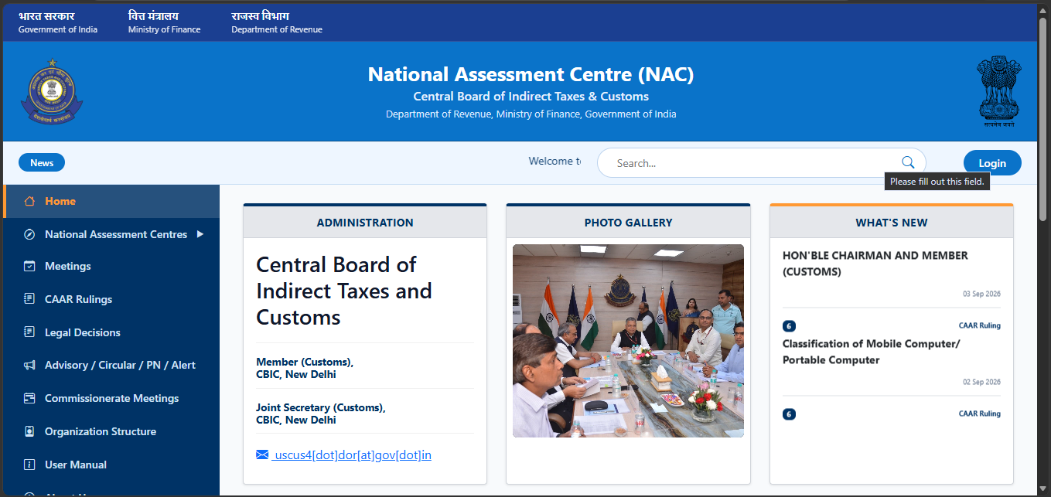This screenshot has width=1051, height=497.
Task: Open Advisory / Circular / PN / Alert
Action: tap(111, 365)
